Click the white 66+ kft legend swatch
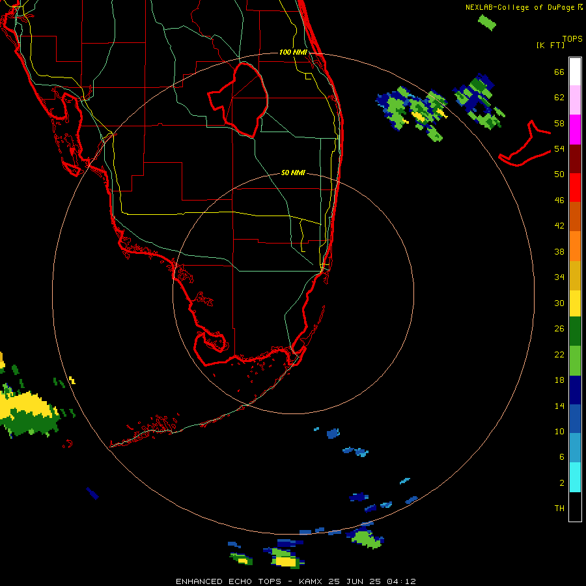This screenshot has width=586, height=586. 575,72
